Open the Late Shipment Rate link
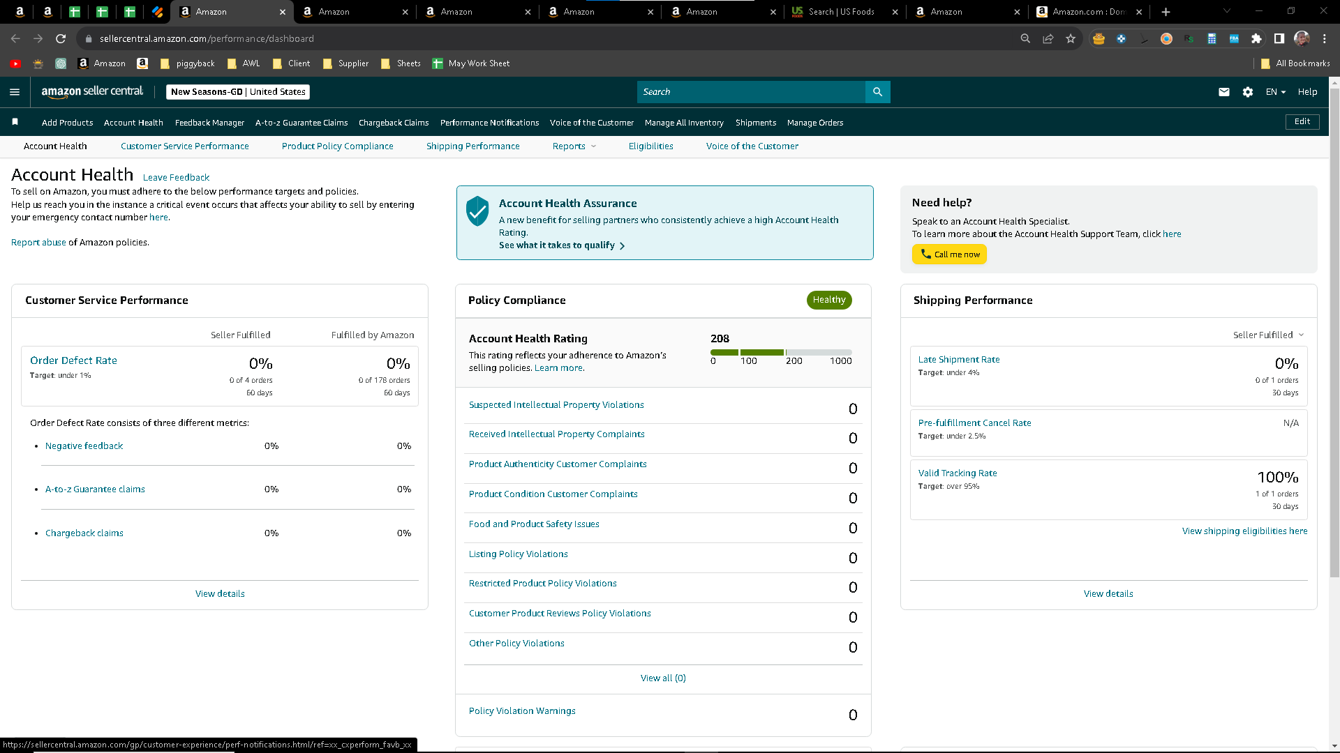This screenshot has height=753, width=1340. point(958,359)
